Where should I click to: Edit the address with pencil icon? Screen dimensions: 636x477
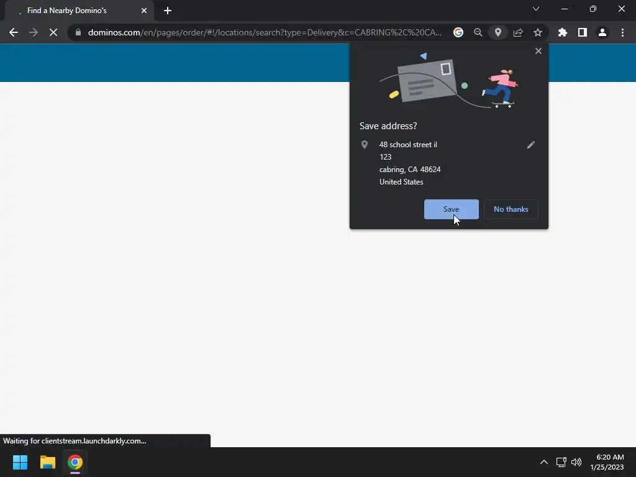click(x=531, y=145)
